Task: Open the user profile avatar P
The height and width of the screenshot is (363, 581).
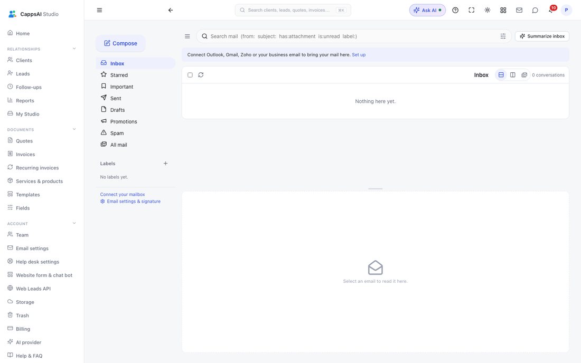Action: pyautogui.click(x=566, y=11)
